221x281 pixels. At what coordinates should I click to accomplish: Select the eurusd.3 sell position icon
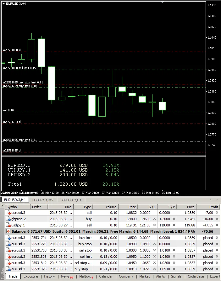coord(8,213)
